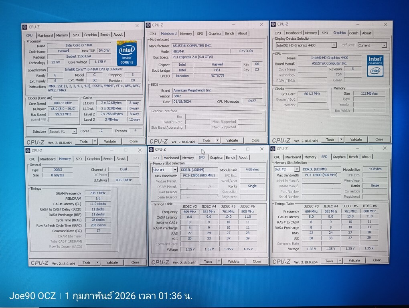Click CPU-Z title icon in Mainboard window
Screen dimensions: 409x308
(148, 25)
